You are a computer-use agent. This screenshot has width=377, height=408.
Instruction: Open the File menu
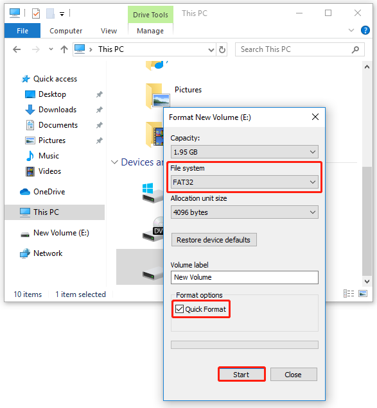coord(22,31)
